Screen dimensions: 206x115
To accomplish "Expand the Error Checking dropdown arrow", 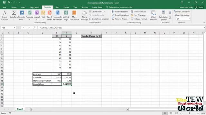I will [x=147, y=15].
